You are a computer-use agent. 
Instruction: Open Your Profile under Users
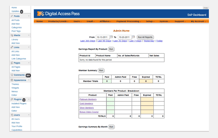point(17,126)
